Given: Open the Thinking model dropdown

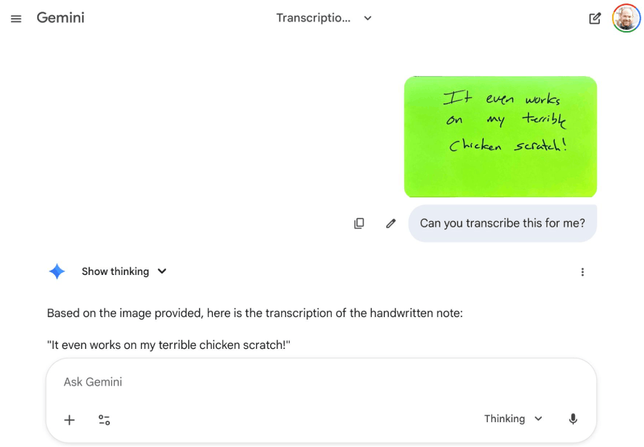Looking at the screenshot, I should 513,419.
